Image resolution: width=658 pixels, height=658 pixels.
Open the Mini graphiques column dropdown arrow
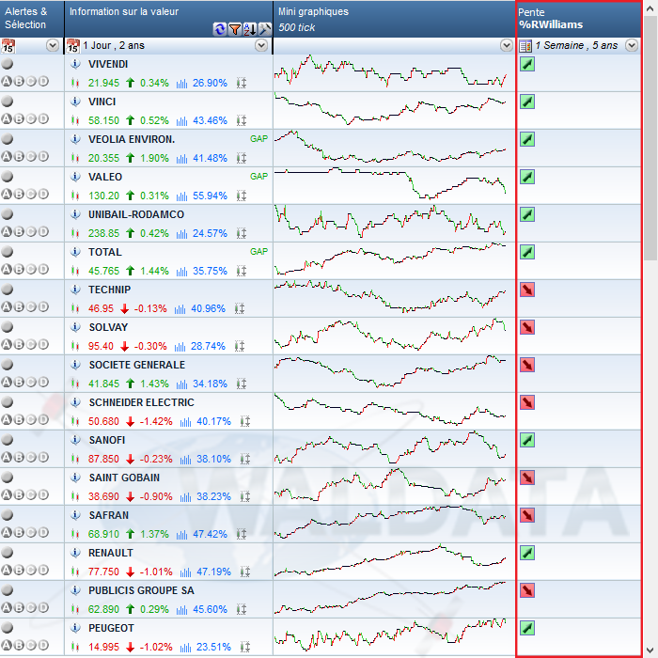(507, 45)
